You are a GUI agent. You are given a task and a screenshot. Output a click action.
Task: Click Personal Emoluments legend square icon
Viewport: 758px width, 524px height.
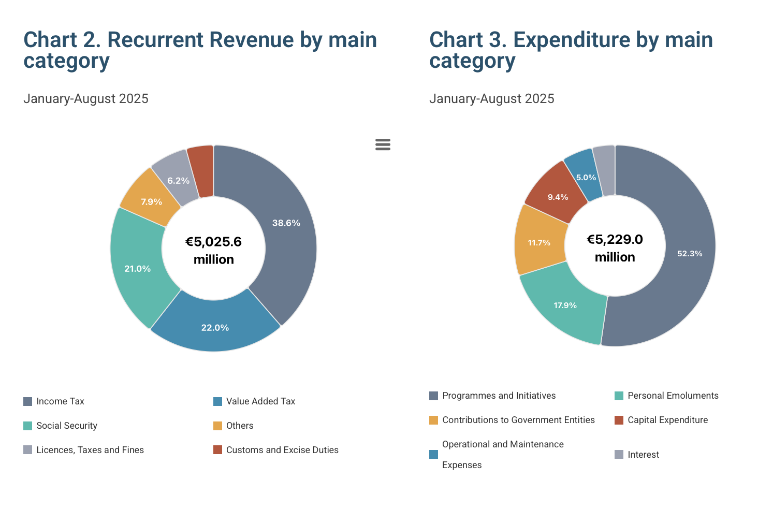tap(619, 396)
